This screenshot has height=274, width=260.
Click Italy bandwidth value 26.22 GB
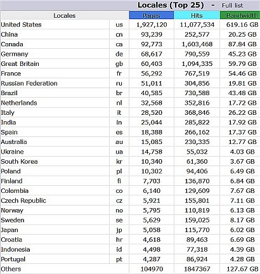pyautogui.click(x=242, y=112)
